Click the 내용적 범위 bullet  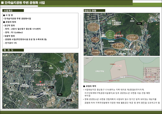(x=9, y=36)
